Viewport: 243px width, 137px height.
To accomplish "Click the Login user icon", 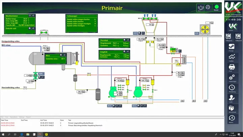I will pyautogui.click(x=232, y=98).
